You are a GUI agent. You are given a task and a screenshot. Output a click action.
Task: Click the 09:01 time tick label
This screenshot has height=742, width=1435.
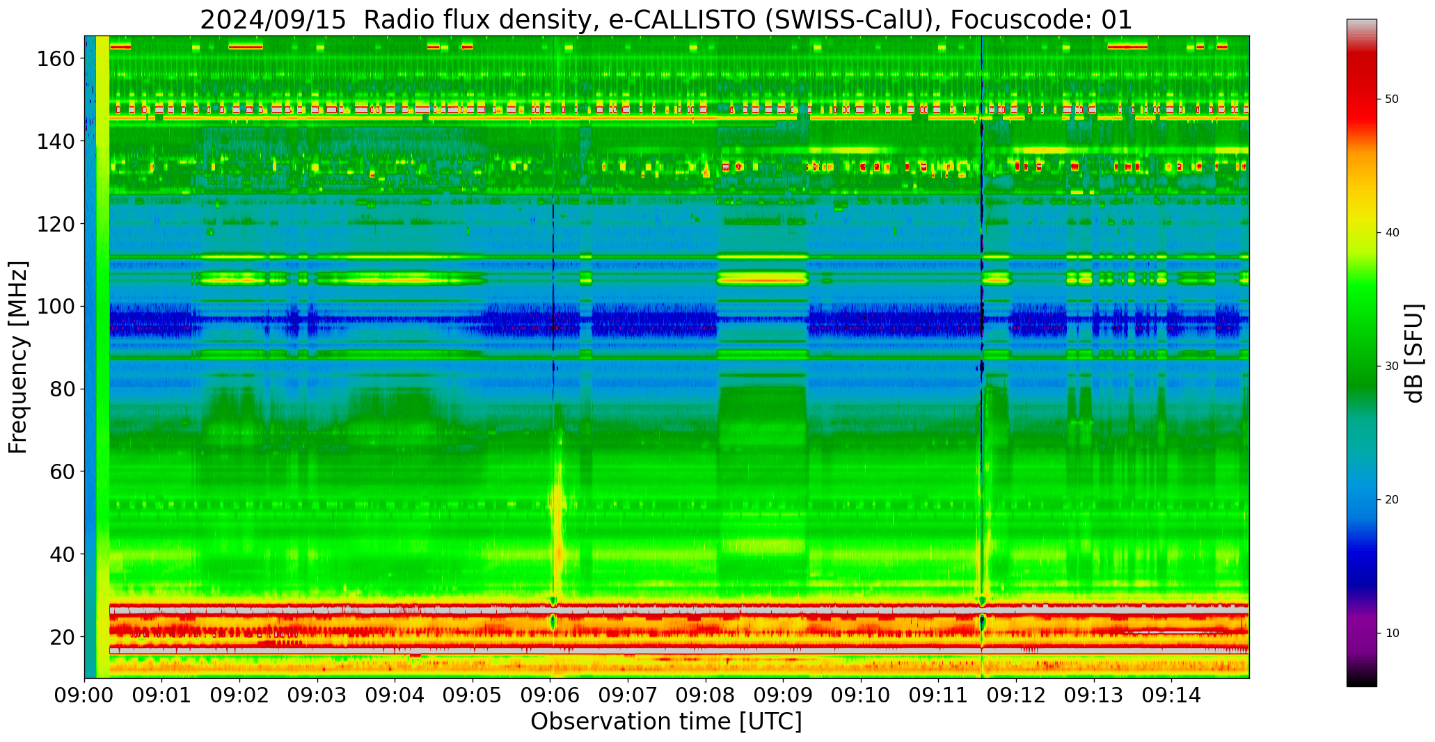(x=162, y=695)
